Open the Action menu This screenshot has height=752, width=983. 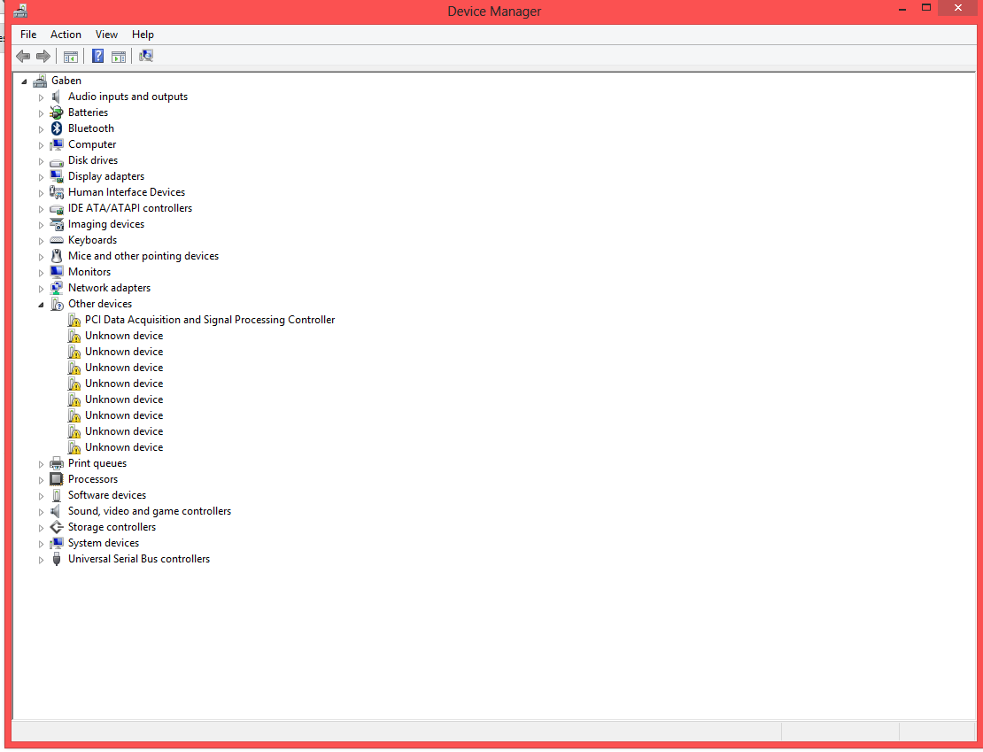(66, 35)
